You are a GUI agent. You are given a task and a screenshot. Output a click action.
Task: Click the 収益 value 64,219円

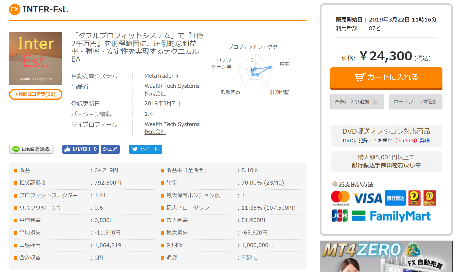point(106,170)
